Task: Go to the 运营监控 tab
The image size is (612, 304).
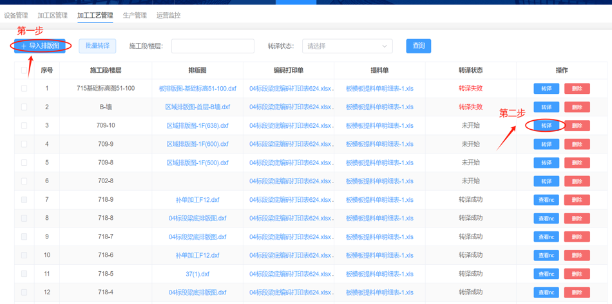Action: pos(168,15)
